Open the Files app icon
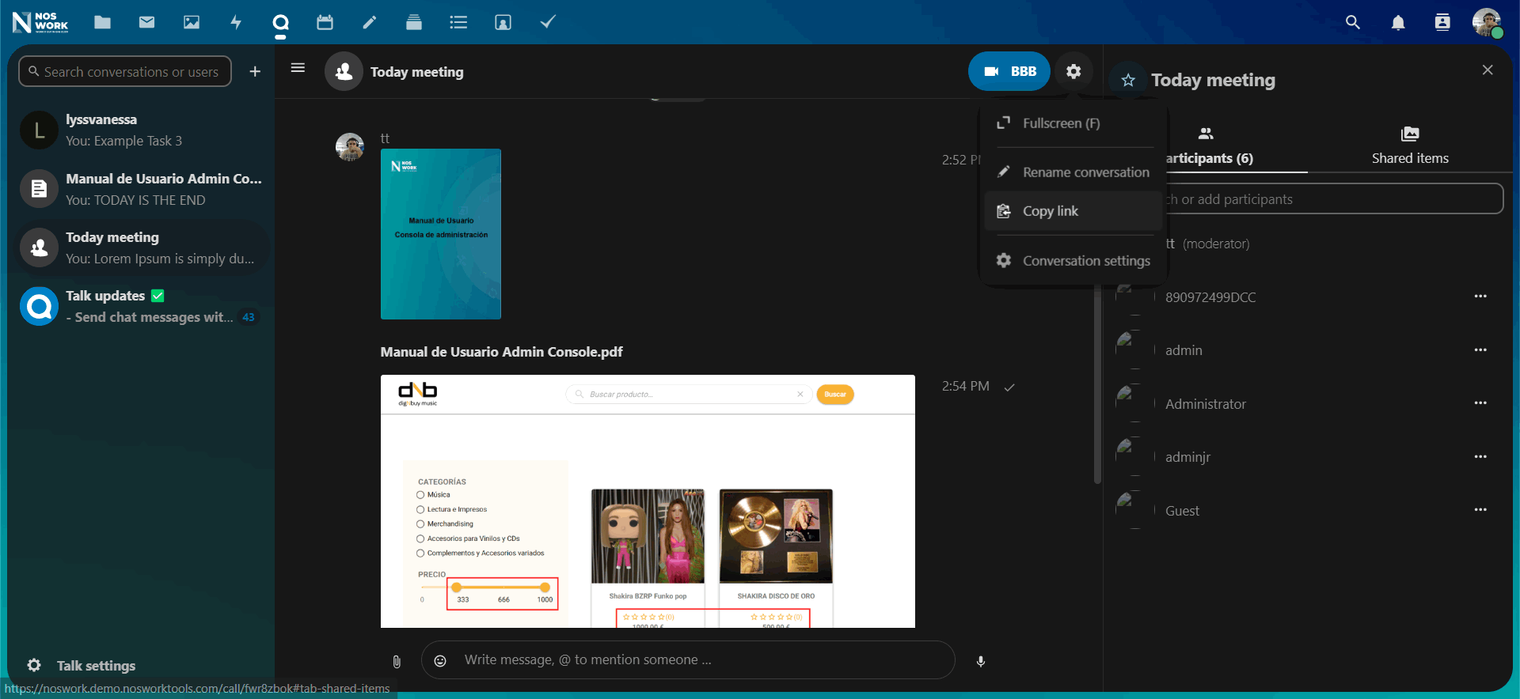This screenshot has width=1520, height=699. [x=102, y=22]
